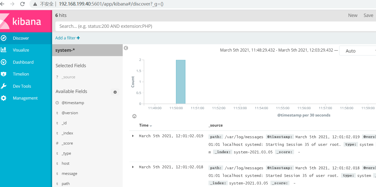This screenshot has width=376, height=187.
Task: Select the @version field
Action: click(70, 113)
